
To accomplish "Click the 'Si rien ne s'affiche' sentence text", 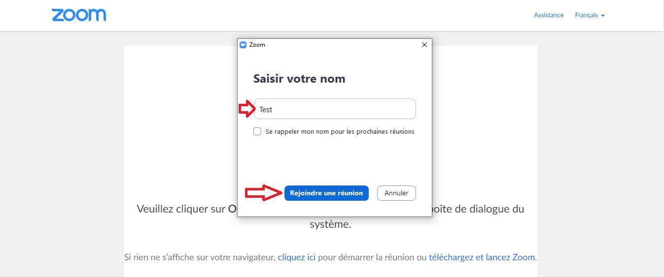I will tap(200, 257).
